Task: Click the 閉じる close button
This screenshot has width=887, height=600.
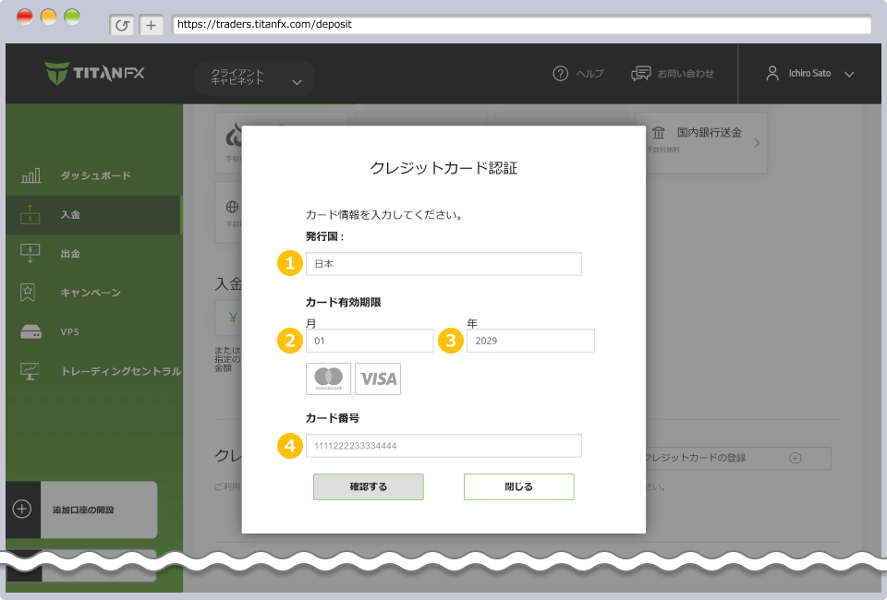Action: pyautogui.click(x=518, y=486)
